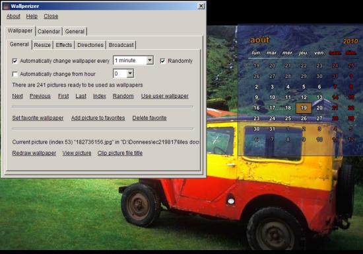
Task: Click the Wallperizer title bar icon
Action: click(6, 6)
